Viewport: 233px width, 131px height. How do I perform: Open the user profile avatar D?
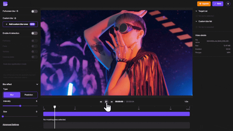pyautogui.click(x=228, y=4)
